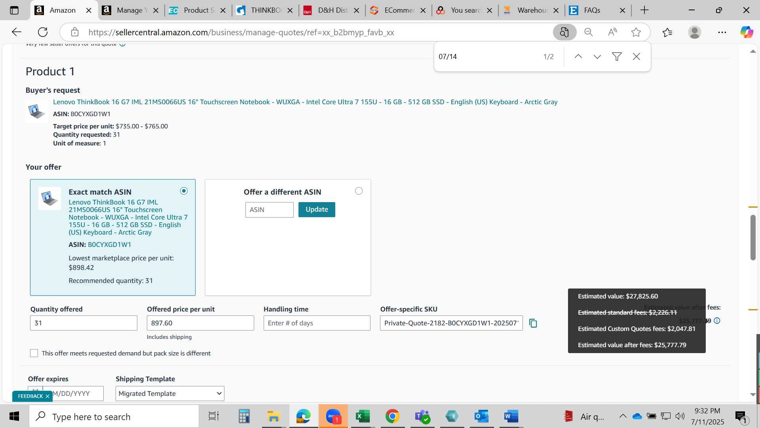Click scrollbar down arrow
Screen dimensions: 760x428
click(x=753, y=395)
